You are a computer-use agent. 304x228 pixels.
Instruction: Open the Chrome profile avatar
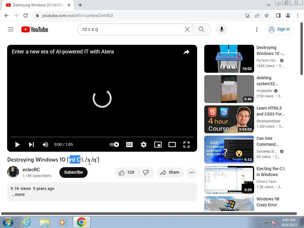(x=288, y=15)
